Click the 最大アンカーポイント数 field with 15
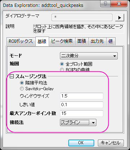This screenshot has height=150, width=130. click(x=82, y=113)
